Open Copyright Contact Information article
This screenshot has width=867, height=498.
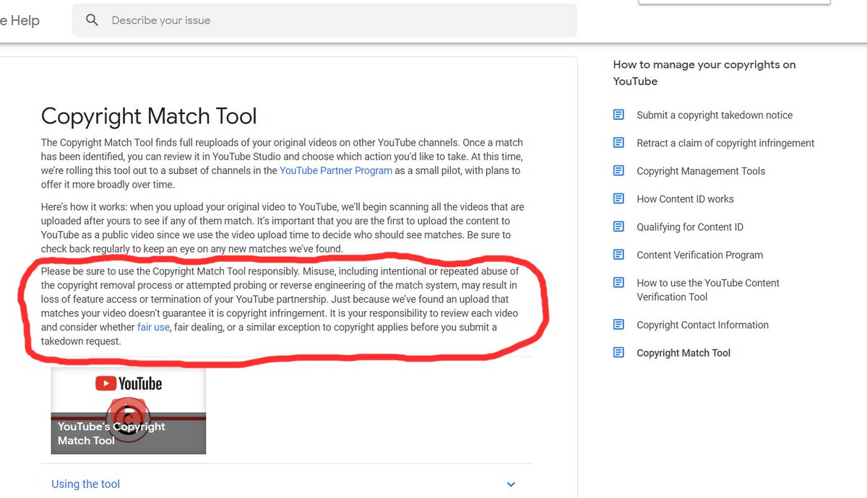(702, 325)
